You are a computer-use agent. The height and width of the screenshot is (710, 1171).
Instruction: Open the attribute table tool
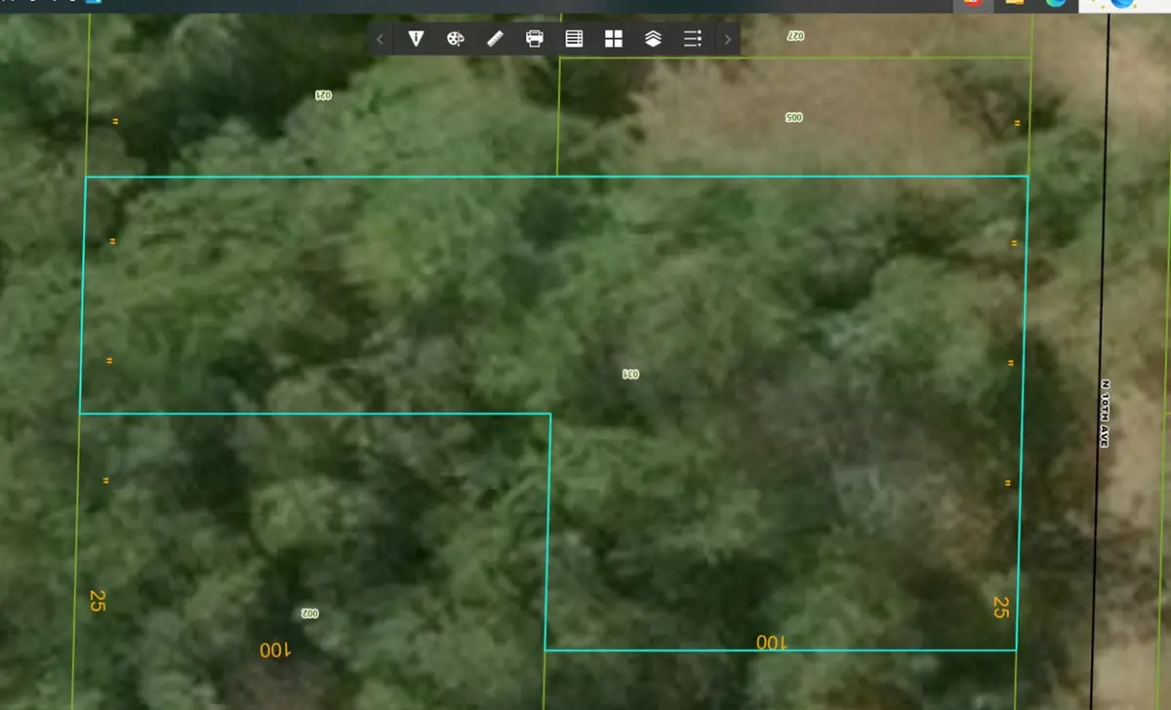coord(573,39)
